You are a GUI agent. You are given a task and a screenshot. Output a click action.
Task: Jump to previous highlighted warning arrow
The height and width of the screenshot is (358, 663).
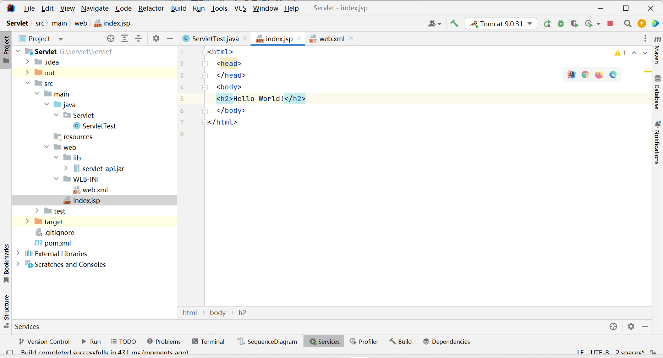(x=634, y=53)
